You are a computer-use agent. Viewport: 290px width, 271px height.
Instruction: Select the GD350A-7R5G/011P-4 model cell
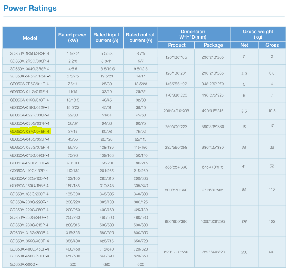tap(29, 84)
